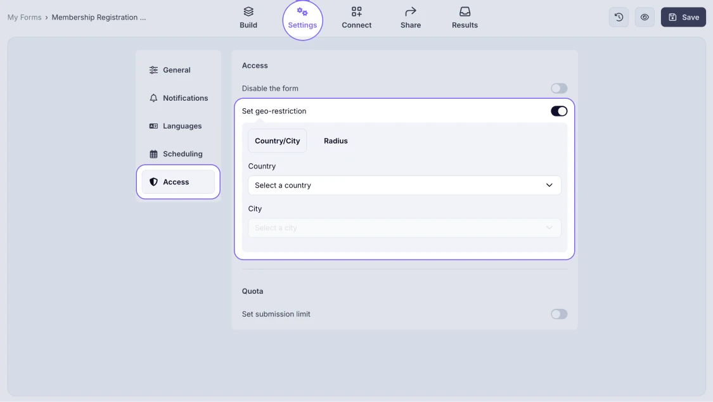
Task: Switch to the Radius tab
Action: click(335, 141)
